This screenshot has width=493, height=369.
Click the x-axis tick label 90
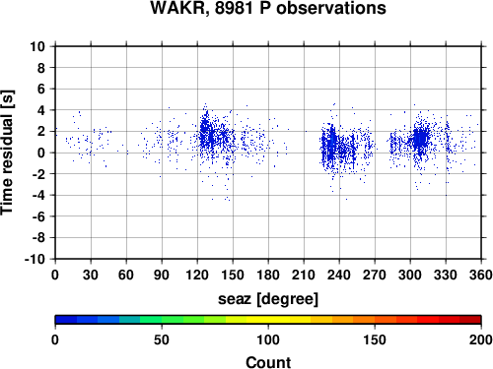162,275
